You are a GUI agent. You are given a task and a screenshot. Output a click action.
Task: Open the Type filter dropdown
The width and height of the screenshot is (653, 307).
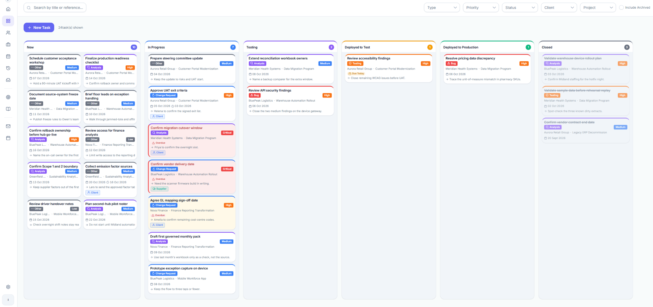(442, 8)
